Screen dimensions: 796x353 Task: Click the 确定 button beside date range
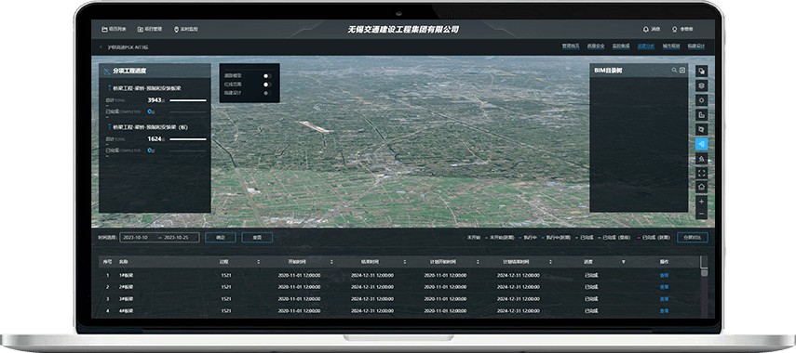221,237
